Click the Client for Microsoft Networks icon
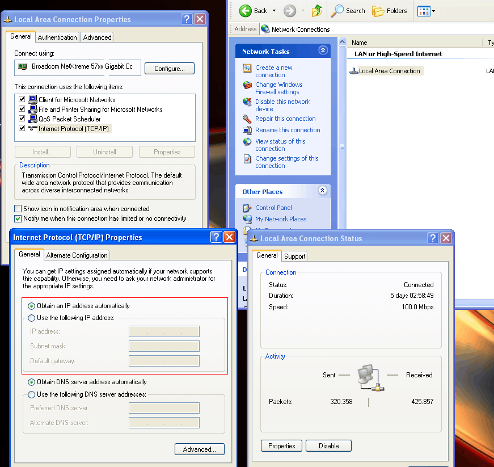The height and width of the screenshot is (467, 494). [33, 99]
